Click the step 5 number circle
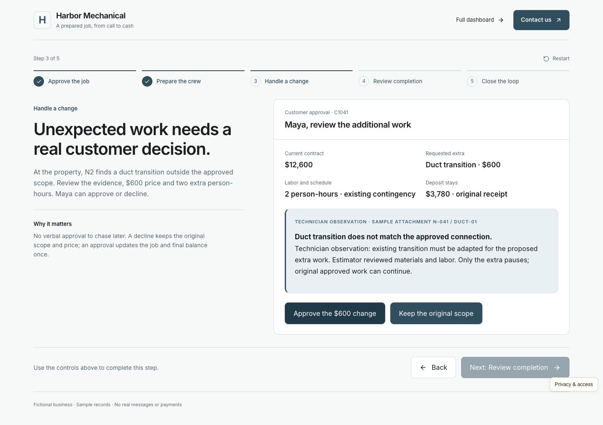 tap(472, 81)
